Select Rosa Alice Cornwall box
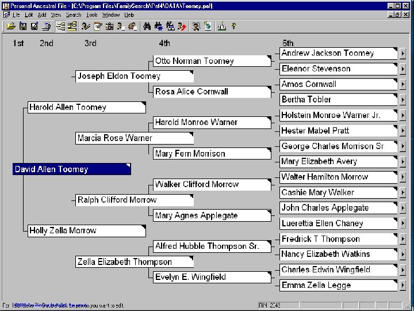This screenshot has width=414, height=311. pyautogui.click(x=212, y=92)
